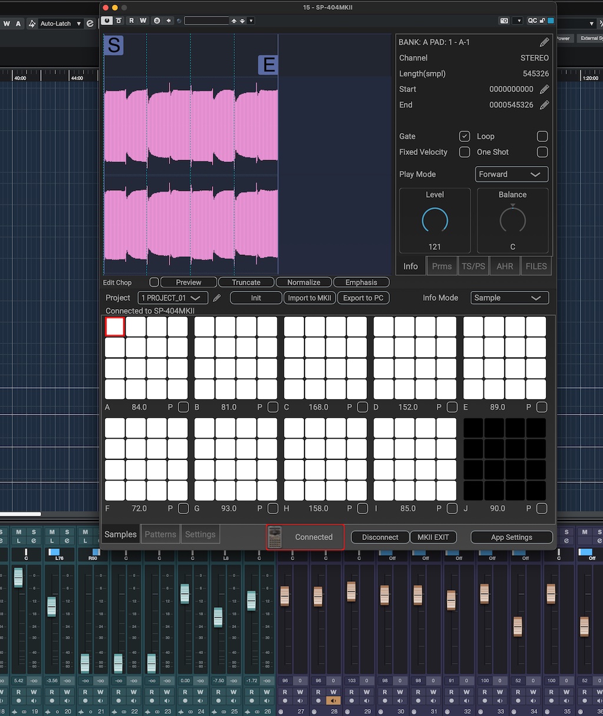603x716 pixels.
Task: Switch to the Prms tab
Action: pyautogui.click(x=442, y=266)
